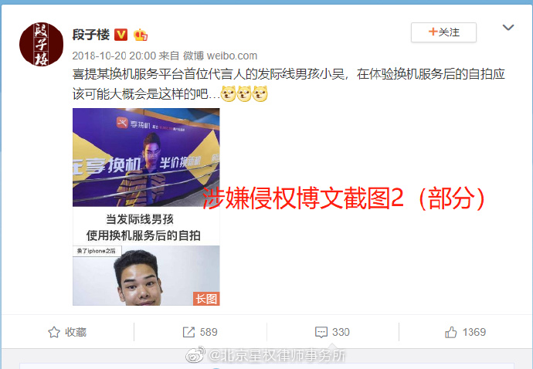Open the 段子楼 username link
Image resolution: width=533 pixels, height=369 pixels.
pos(91,35)
